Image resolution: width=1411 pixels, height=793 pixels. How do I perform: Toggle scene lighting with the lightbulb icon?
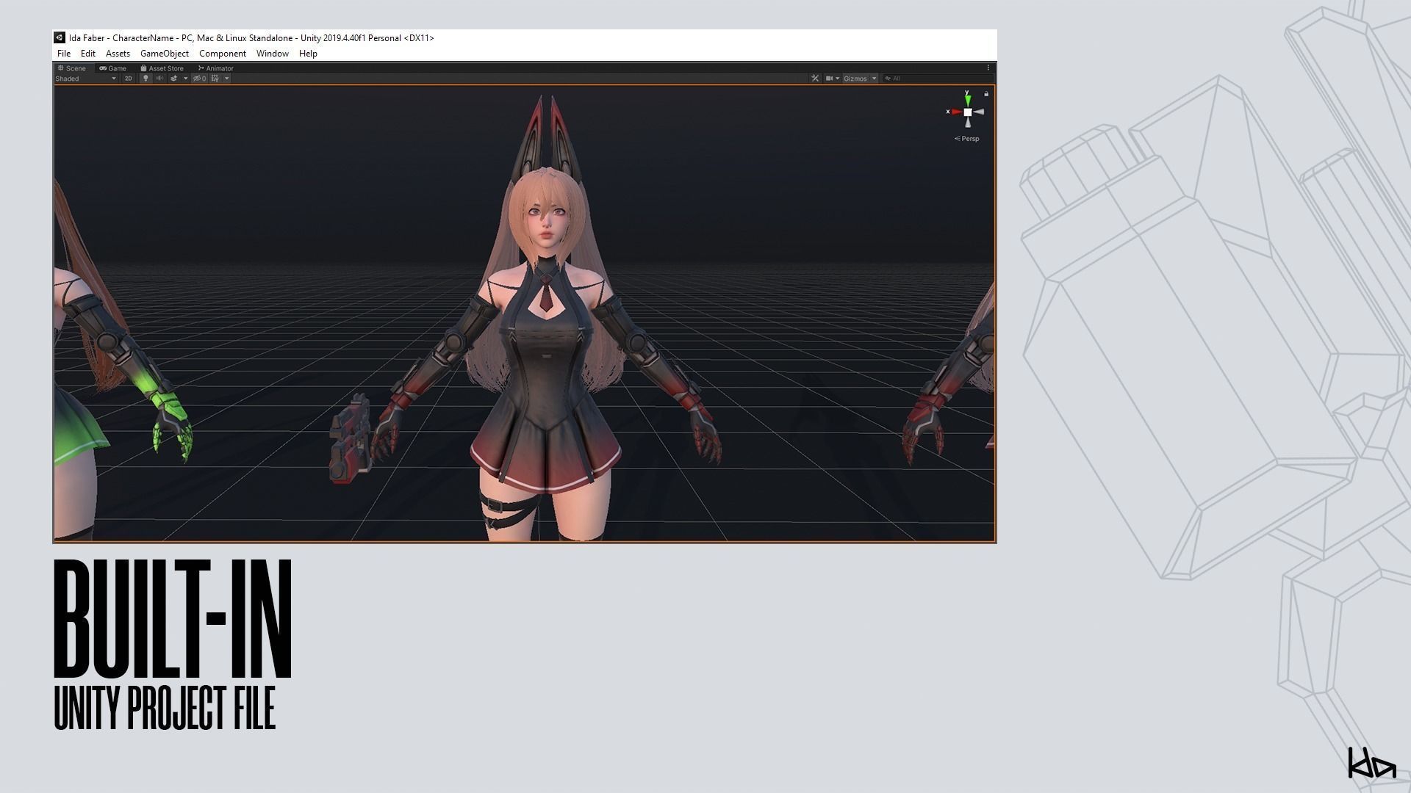point(146,79)
